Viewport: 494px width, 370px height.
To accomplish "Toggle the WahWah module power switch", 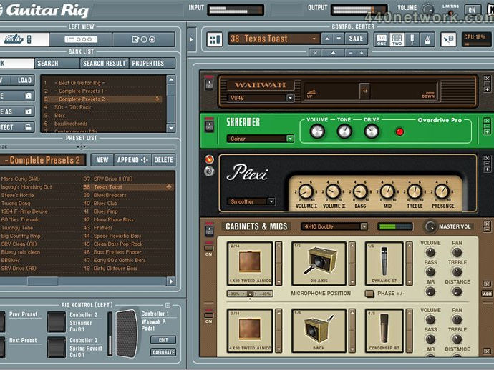I will pos(209,84).
